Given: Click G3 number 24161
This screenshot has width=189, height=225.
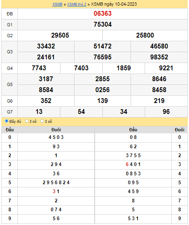Looking at the screenshot, I should tap(46, 57).
